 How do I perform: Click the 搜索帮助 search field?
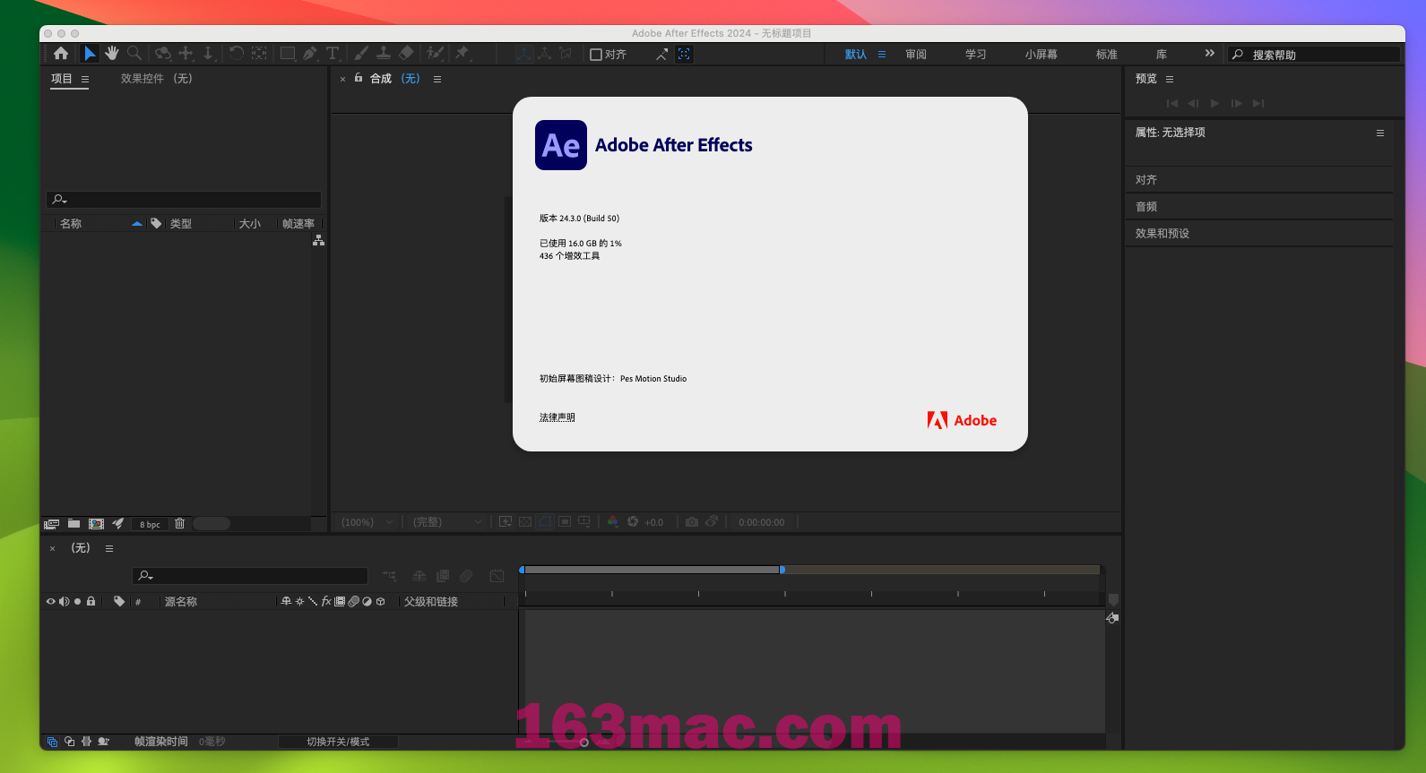tap(1315, 55)
